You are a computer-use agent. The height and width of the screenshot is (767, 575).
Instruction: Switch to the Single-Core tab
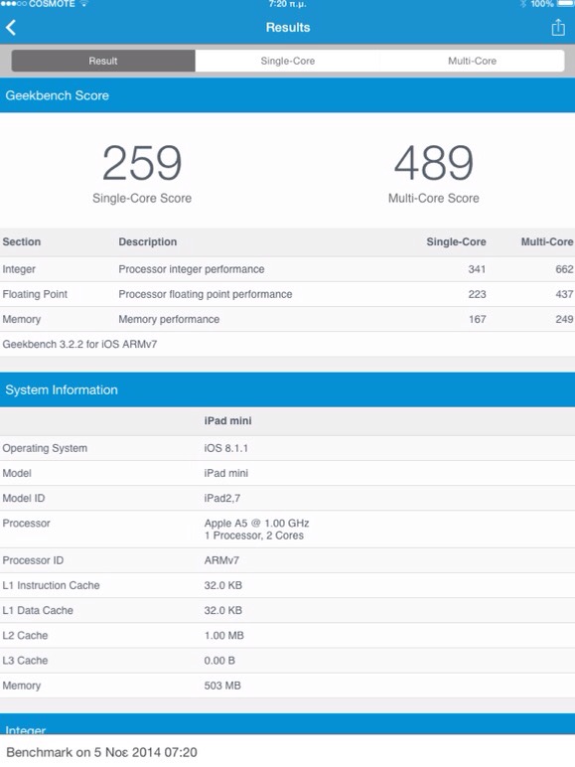click(288, 61)
